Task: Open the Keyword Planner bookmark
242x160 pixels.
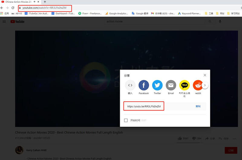Action: 189,13
